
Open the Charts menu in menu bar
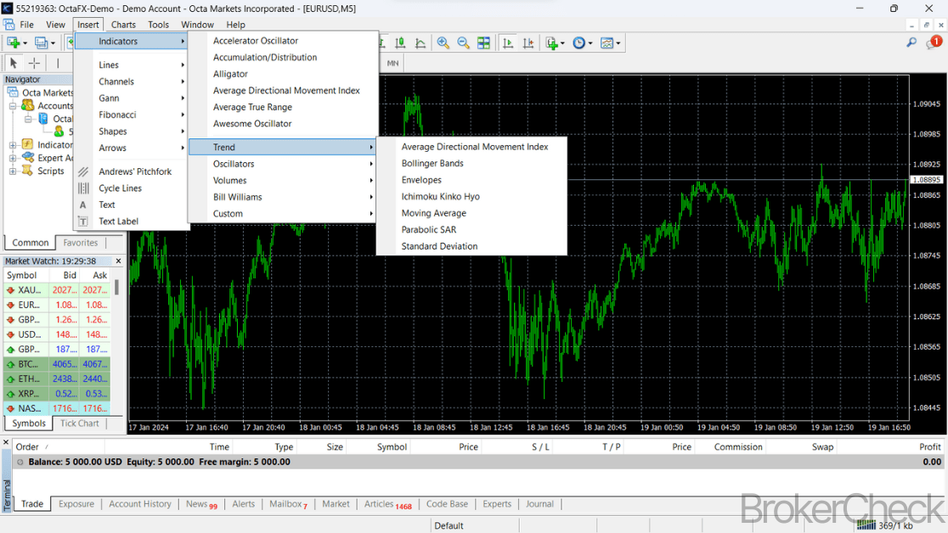123,25
